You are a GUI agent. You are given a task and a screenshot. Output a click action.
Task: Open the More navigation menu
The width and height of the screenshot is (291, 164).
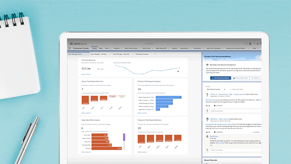255,48
